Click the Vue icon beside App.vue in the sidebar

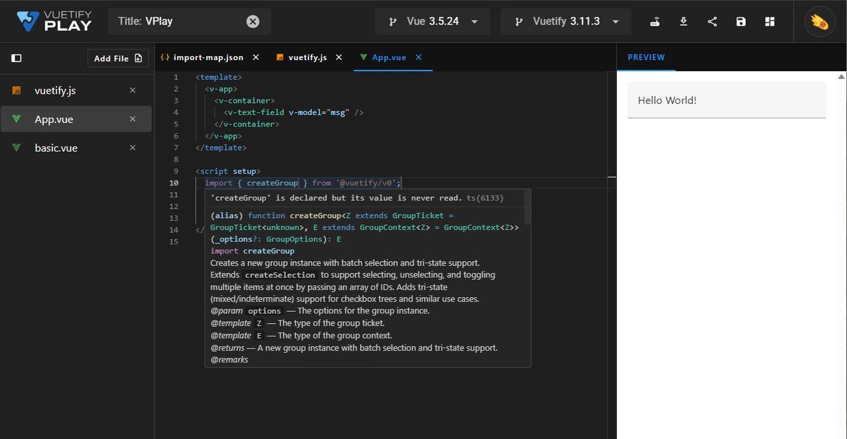[x=17, y=119]
